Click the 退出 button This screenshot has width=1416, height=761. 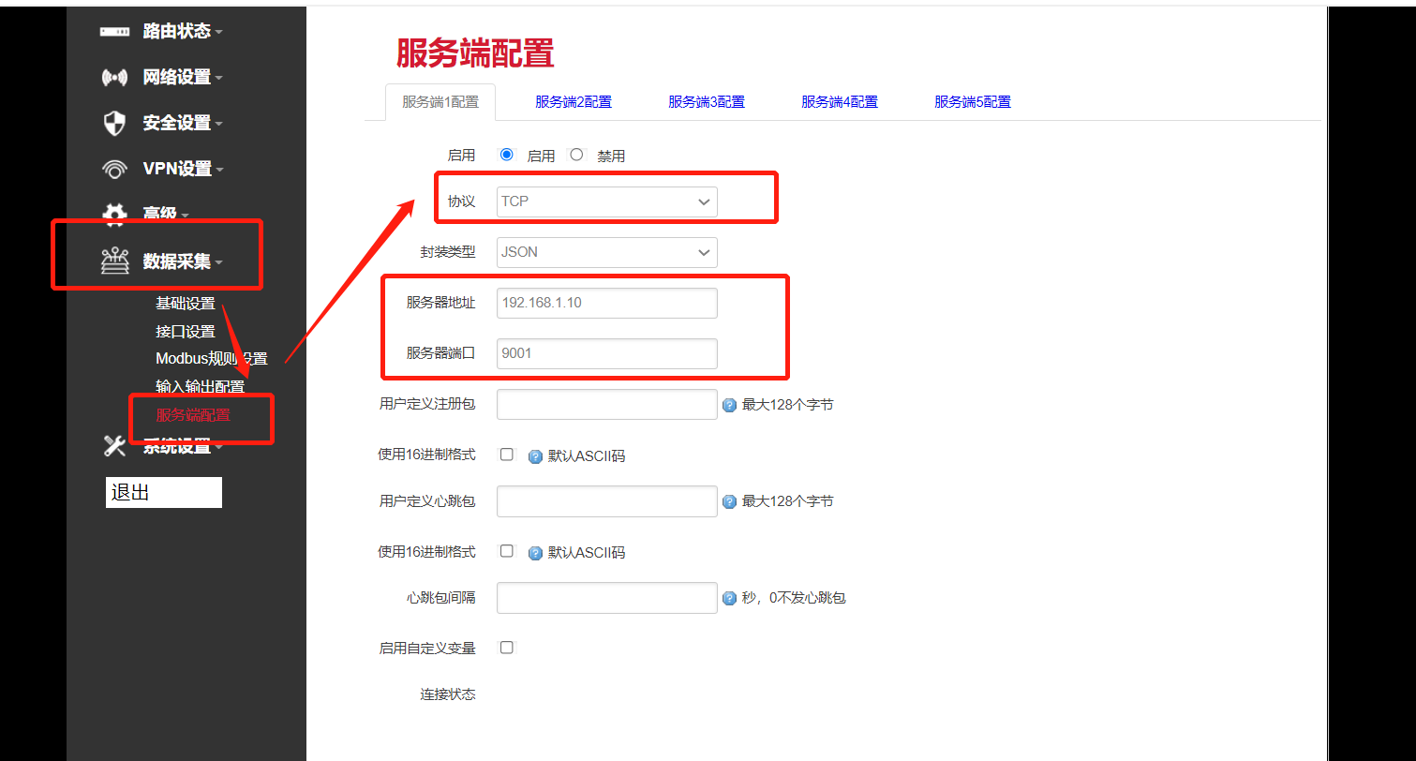[x=163, y=491]
